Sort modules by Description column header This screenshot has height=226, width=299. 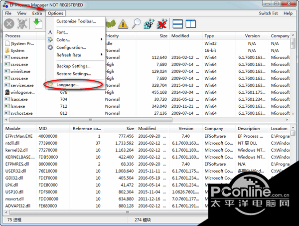252,128
